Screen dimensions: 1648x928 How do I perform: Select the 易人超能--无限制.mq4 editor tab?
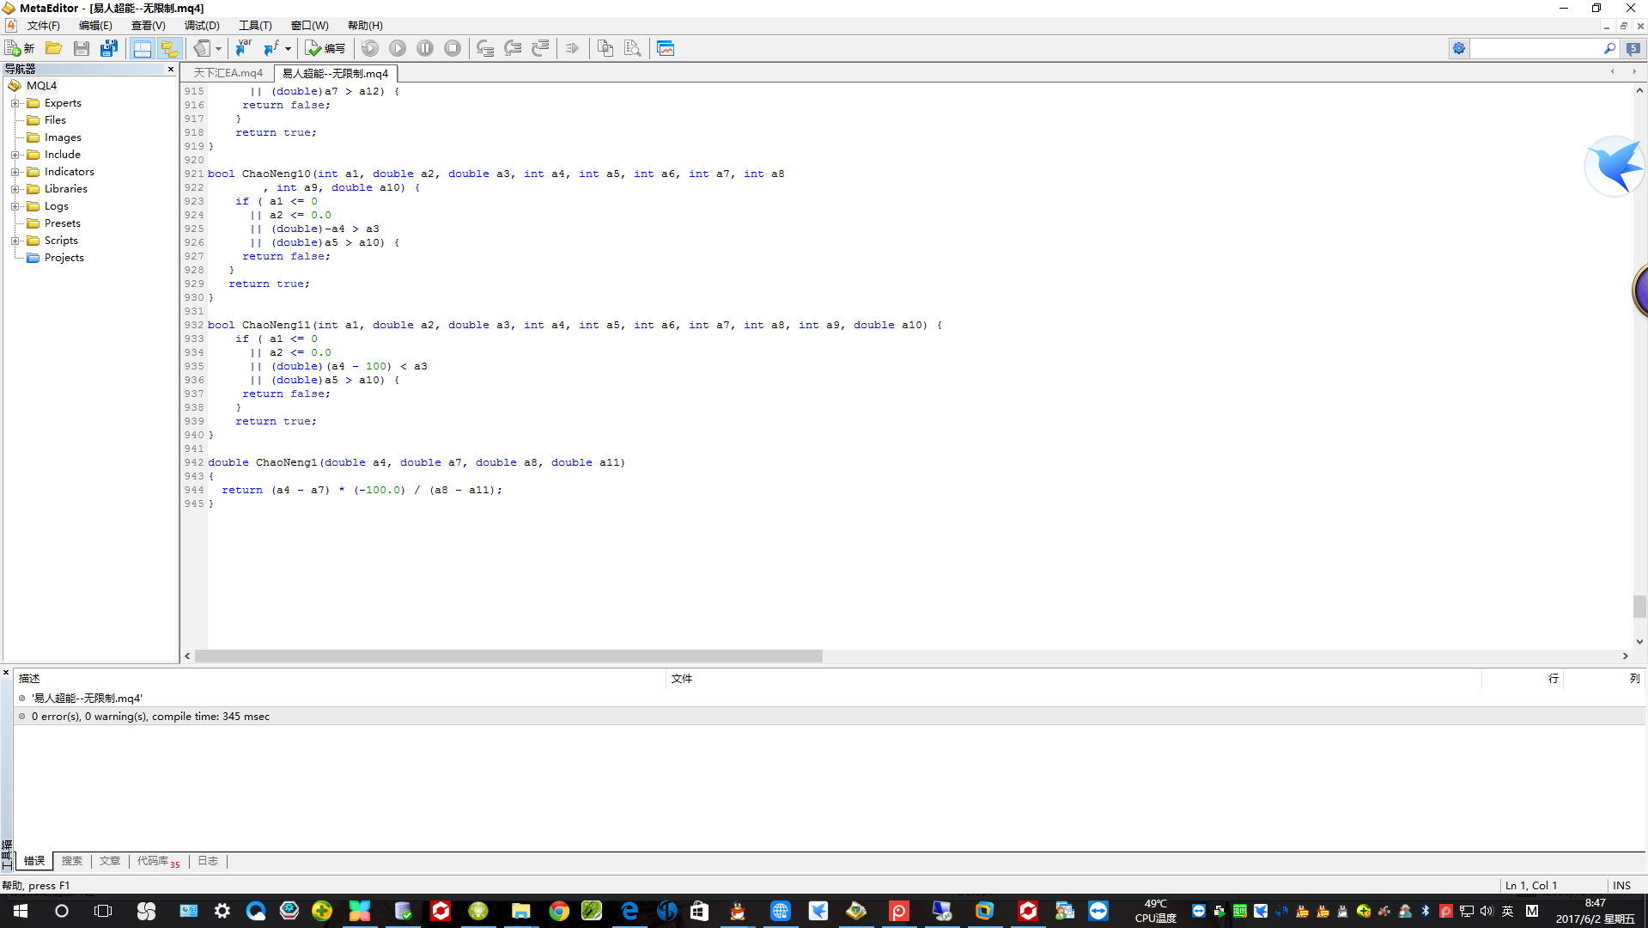[335, 73]
